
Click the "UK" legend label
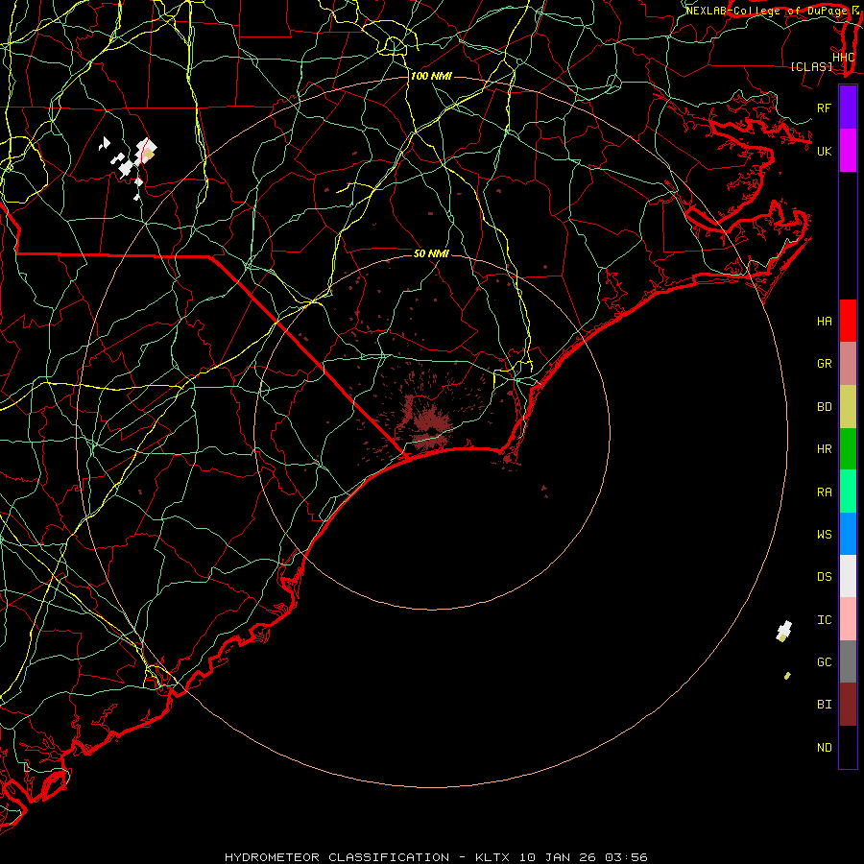pyautogui.click(x=824, y=151)
